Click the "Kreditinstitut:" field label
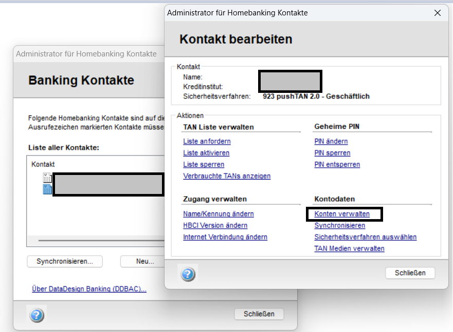This screenshot has width=453, height=332. (x=203, y=87)
